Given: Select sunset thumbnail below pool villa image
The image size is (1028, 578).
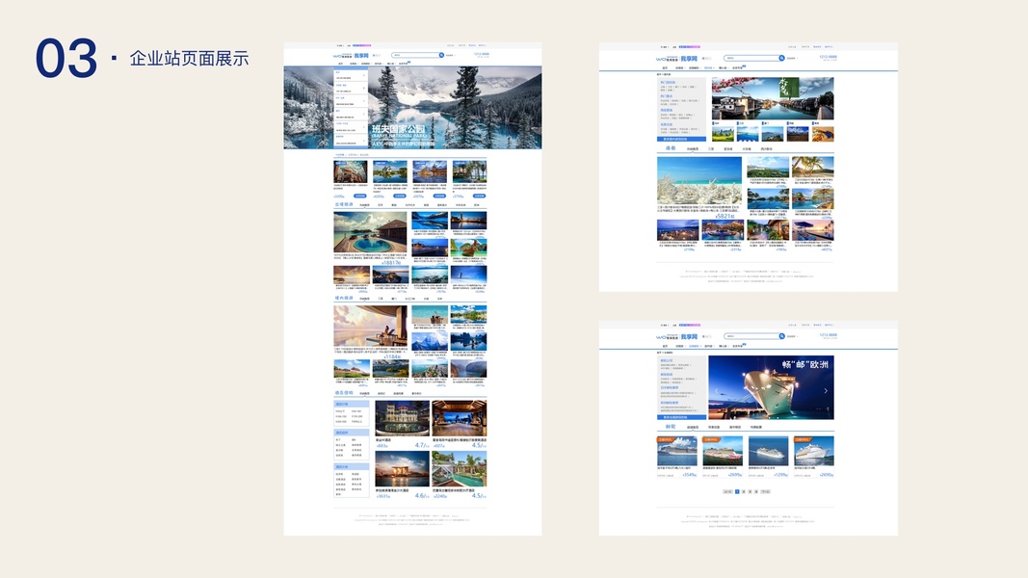Looking at the screenshot, I should 352,274.
